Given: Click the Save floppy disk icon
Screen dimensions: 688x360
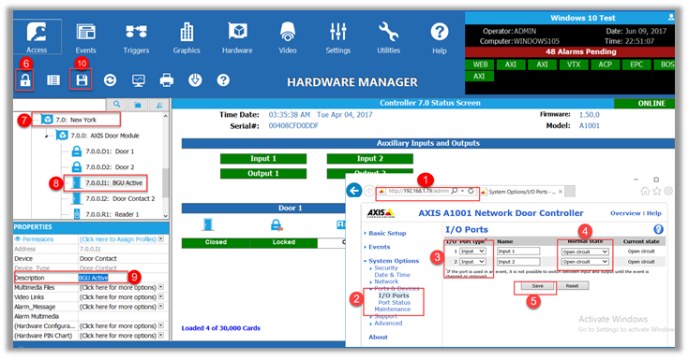Looking at the screenshot, I should tap(82, 80).
